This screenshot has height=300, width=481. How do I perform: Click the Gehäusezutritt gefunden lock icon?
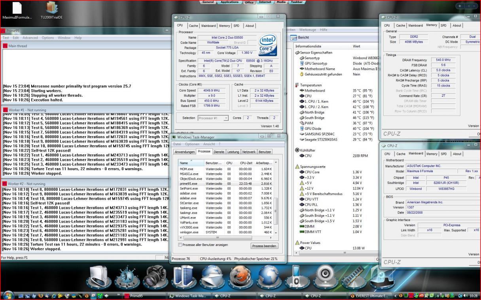pos(302,74)
